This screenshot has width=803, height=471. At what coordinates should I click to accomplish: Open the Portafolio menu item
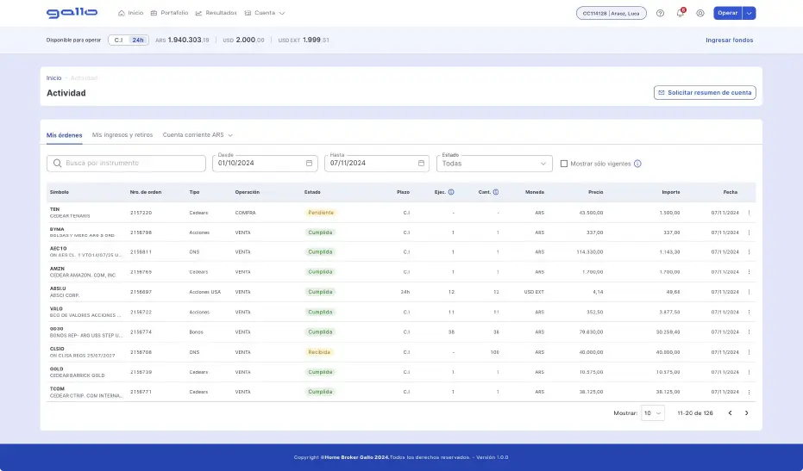(170, 13)
